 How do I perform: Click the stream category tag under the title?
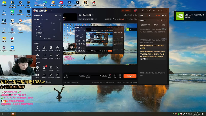pos(86,19)
